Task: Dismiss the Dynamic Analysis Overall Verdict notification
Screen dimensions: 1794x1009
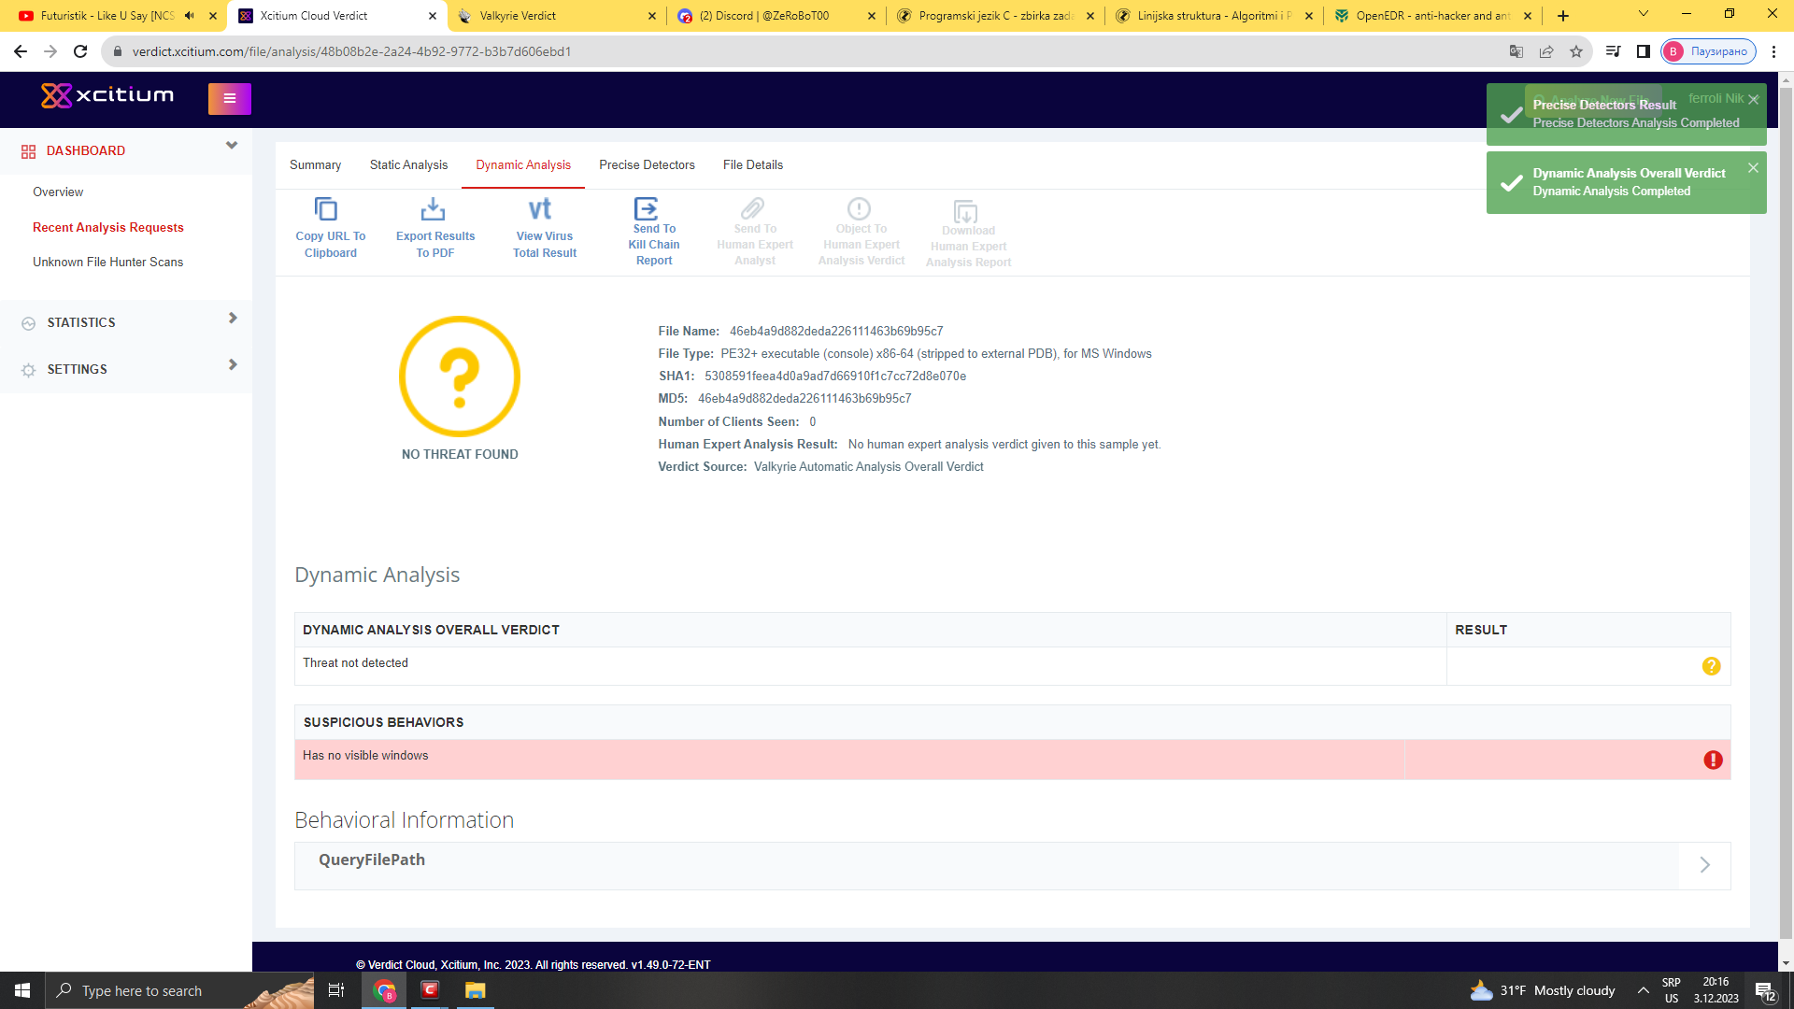Action: pyautogui.click(x=1753, y=168)
